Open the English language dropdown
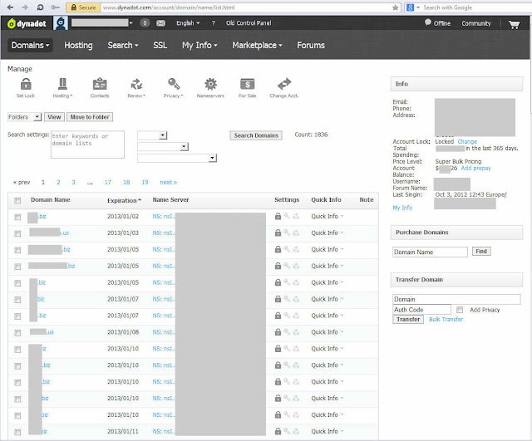Viewport: 532px width, 441px height. click(188, 23)
